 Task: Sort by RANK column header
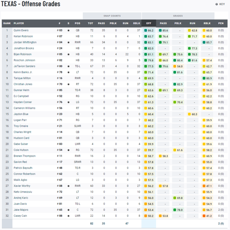pos(7,23)
